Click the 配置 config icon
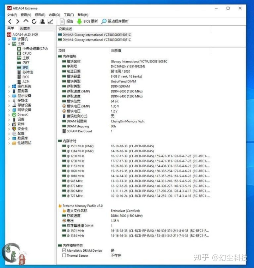254x268 pixels. (x=14, y=133)
